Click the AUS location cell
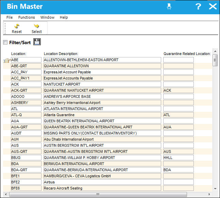The height and width of the screenshot is (198, 220). click(26, 145)
